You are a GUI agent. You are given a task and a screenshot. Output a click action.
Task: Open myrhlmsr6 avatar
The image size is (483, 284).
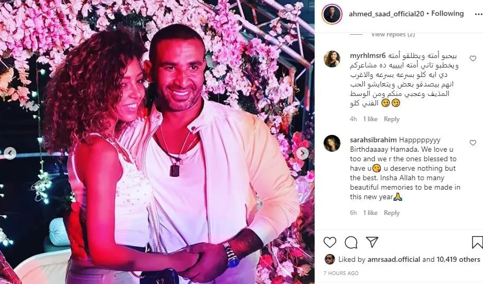(x=332, y=59)
